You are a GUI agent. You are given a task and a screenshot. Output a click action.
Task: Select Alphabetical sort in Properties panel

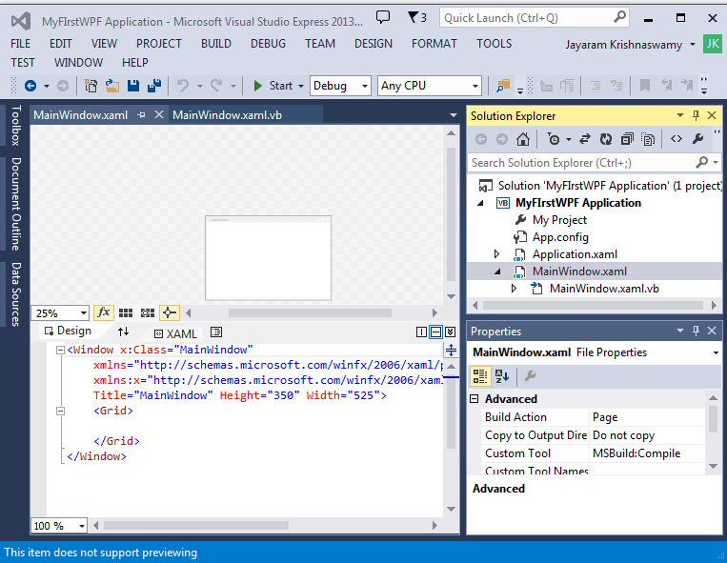coord(502,375)
